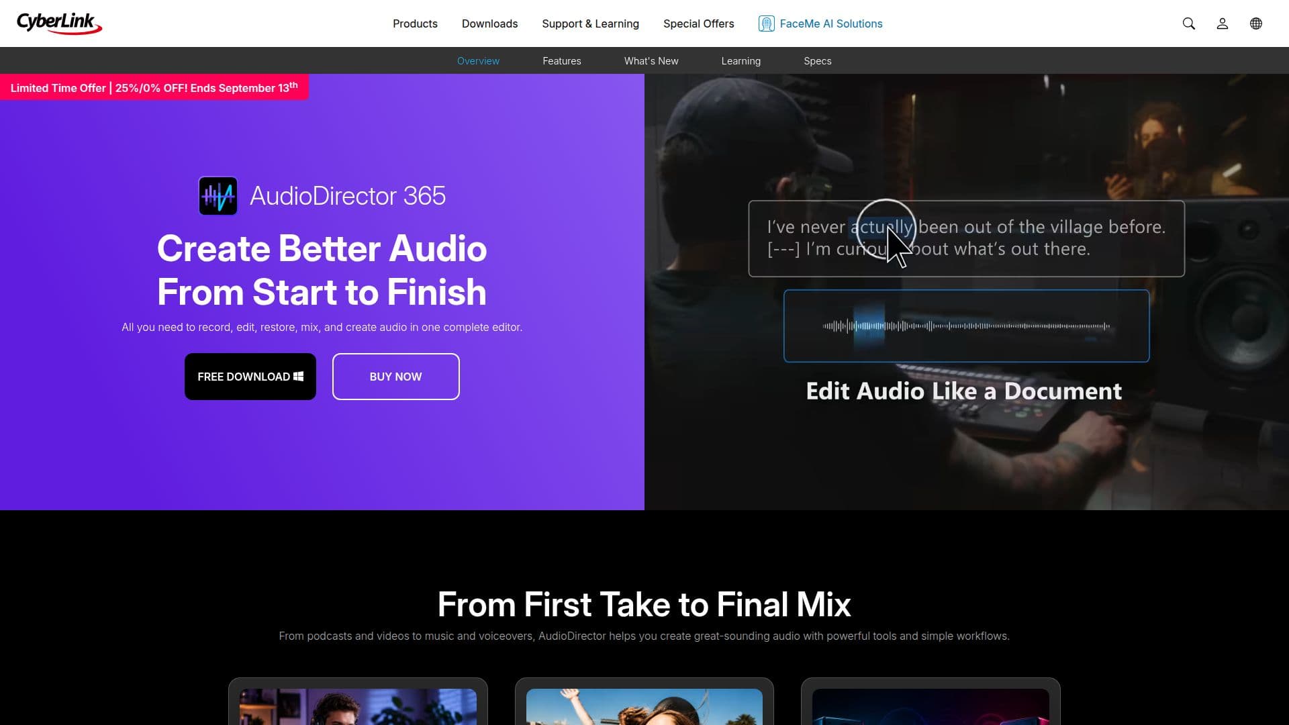Open the search magnifier icon
Screen dimensions: 1289x725
click(x=1188, y=23)
